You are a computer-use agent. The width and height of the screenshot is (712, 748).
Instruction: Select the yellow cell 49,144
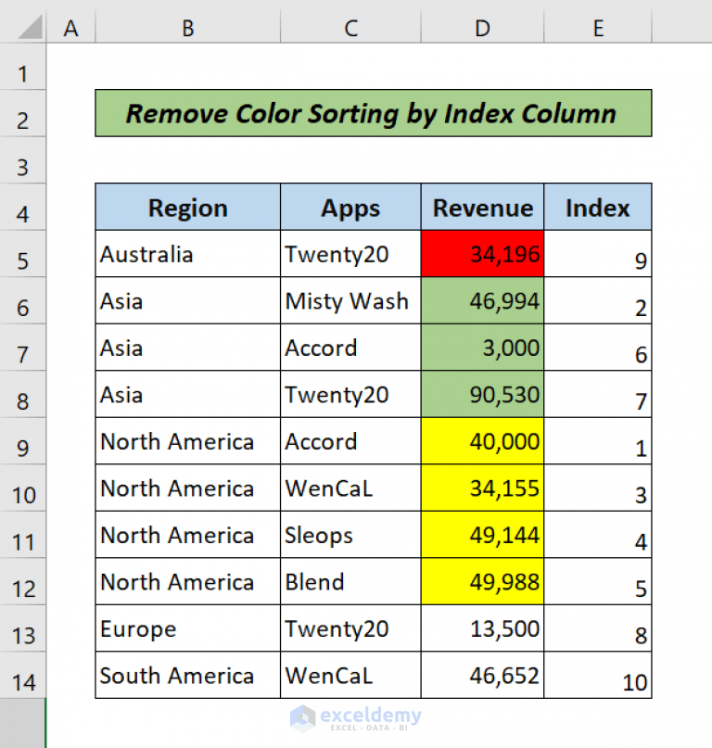482,535
